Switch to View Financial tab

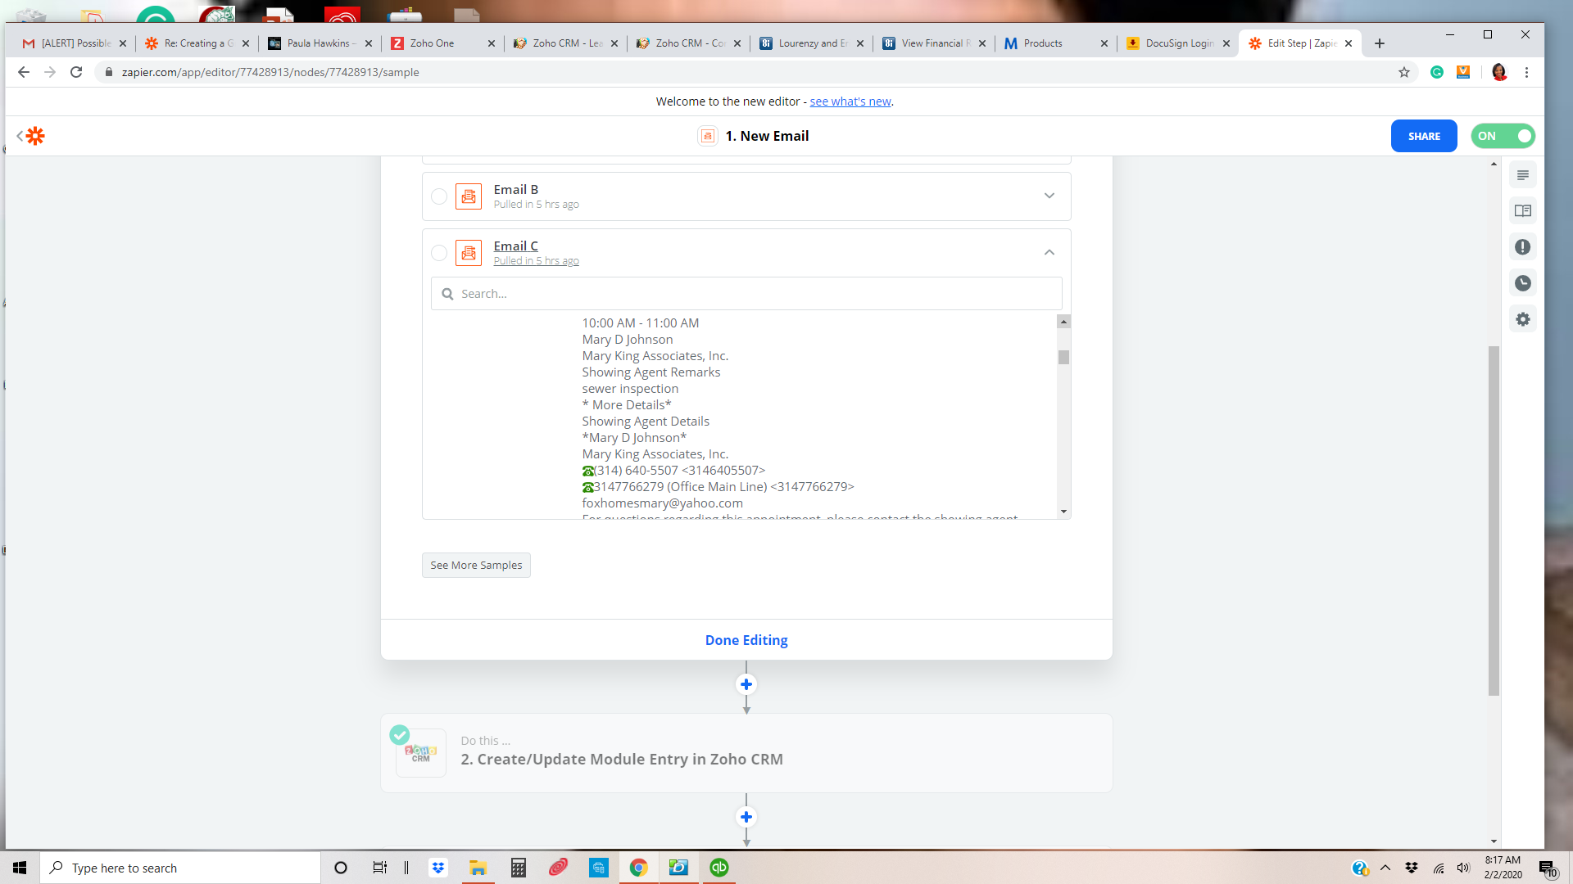tap(934, 43)
